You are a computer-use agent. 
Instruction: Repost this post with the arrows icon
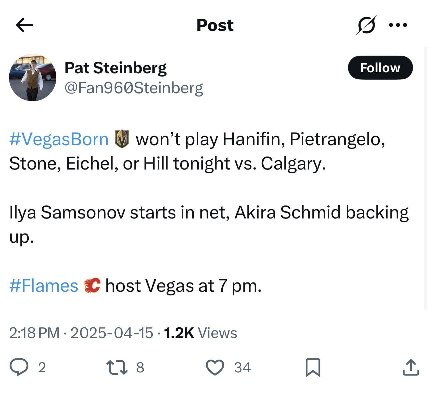click(x=117, y=367)
